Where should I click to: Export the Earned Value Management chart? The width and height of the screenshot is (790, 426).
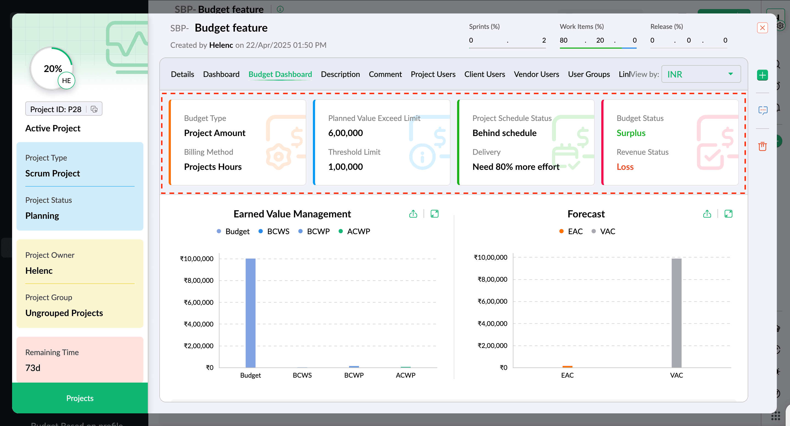[x=413, y=214]
